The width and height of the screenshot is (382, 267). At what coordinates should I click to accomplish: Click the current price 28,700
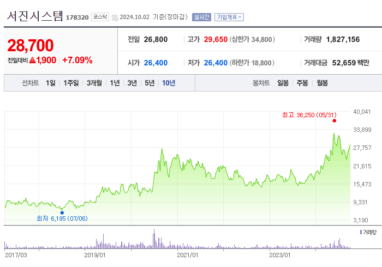[31, 45]
